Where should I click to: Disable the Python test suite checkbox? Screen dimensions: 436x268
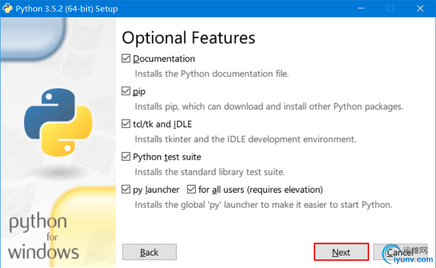(126, 157)
